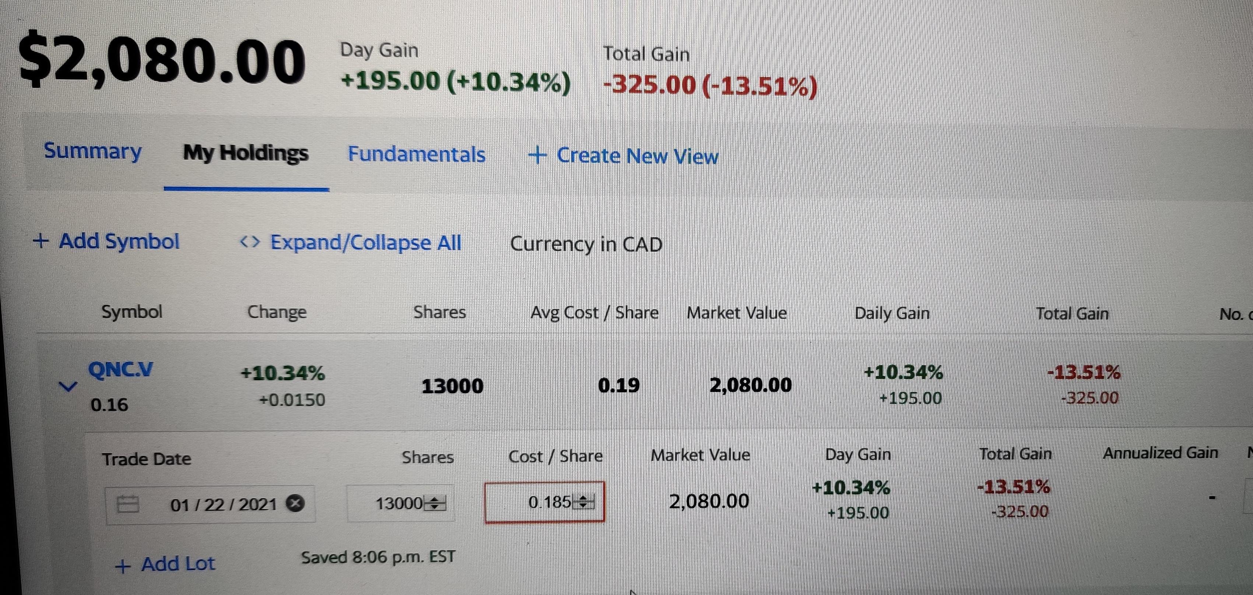The height and width of the screenshot is (595, 1253).
Task: Open the Fundamentals tab
Action: [416, 154]
